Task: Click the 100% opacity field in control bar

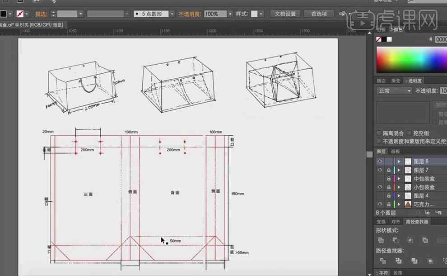Action: point(215,14)
